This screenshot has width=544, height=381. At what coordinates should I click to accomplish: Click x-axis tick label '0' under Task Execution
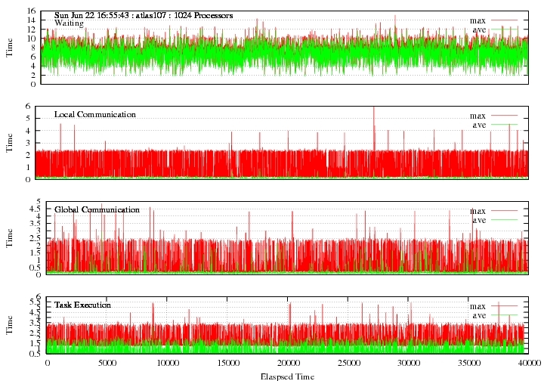point(47,363)
